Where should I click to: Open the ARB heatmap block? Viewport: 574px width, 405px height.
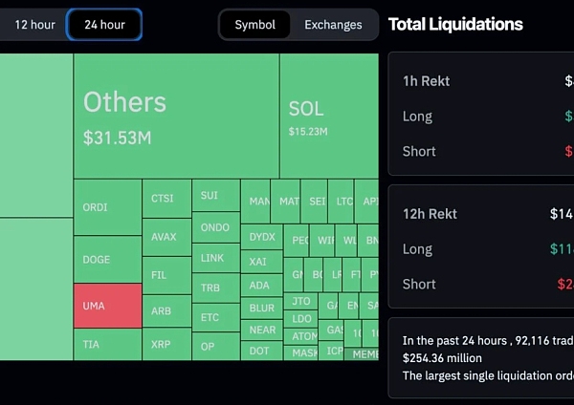[166, 310]
